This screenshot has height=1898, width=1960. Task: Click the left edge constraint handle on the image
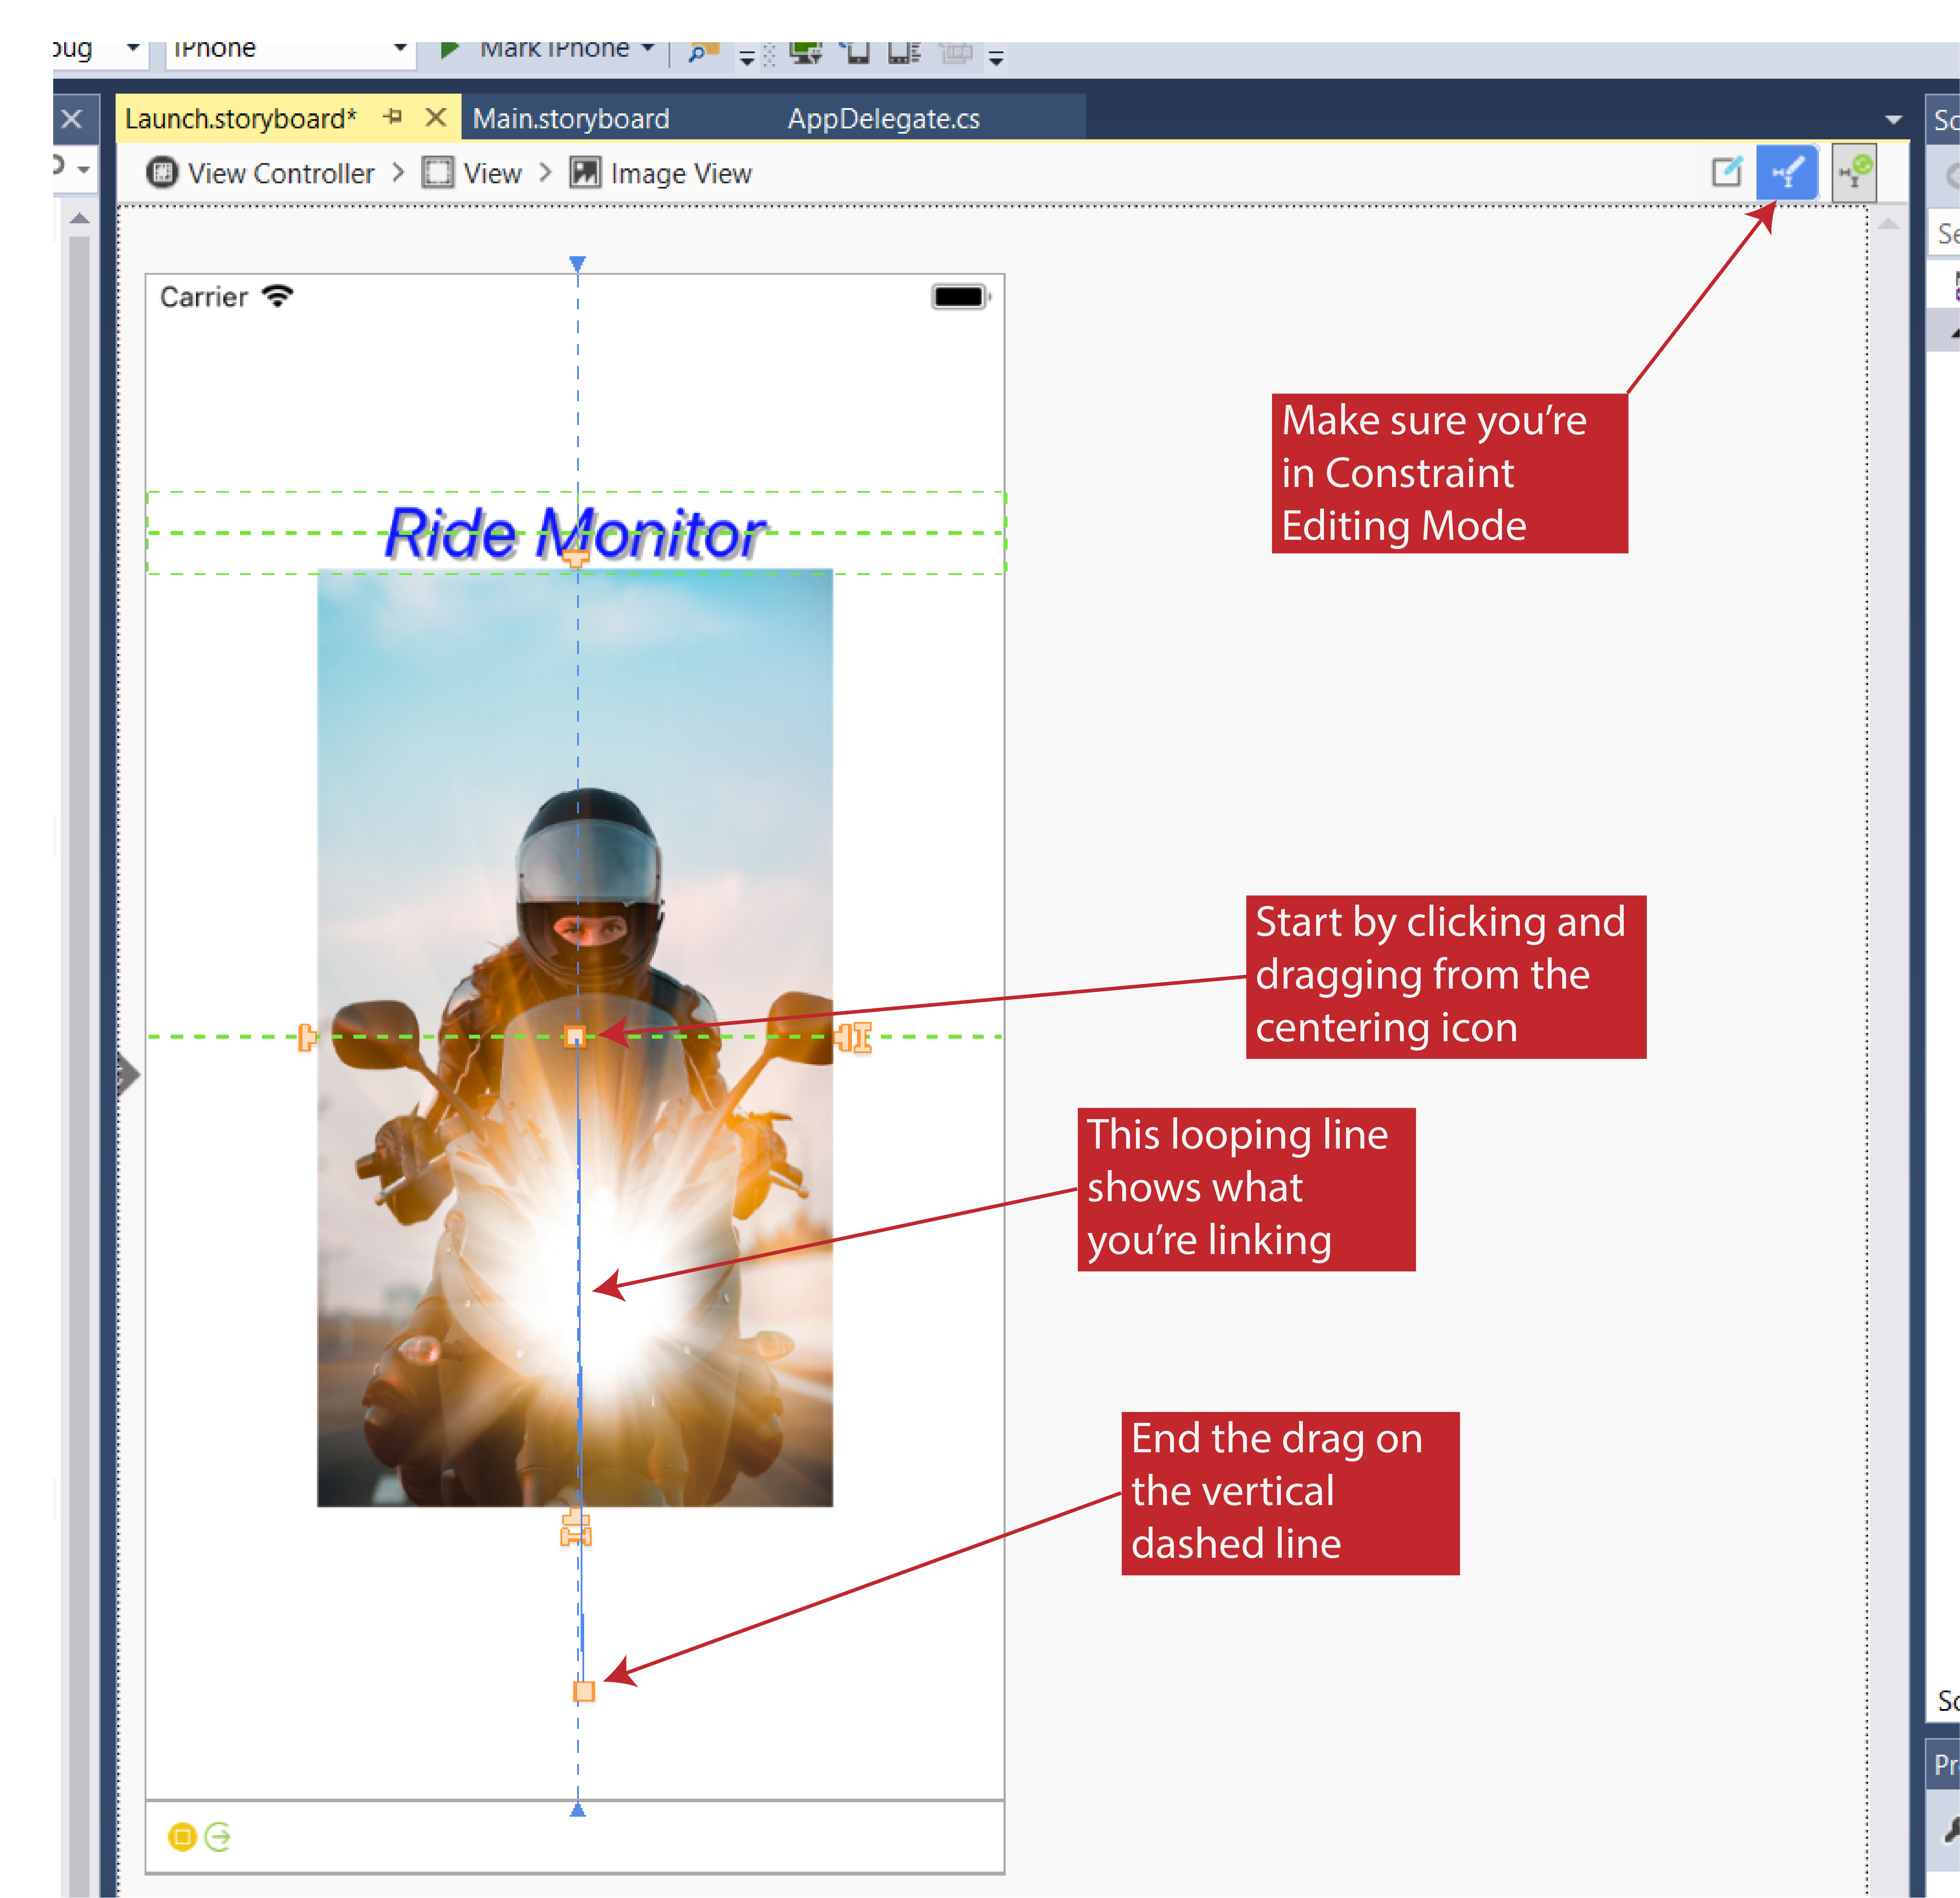pos(307,1037)
